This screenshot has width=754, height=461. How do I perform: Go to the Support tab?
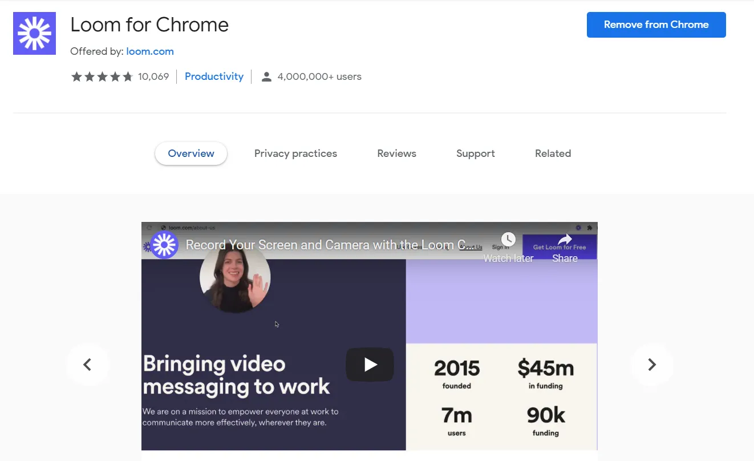tap(476, 153)
